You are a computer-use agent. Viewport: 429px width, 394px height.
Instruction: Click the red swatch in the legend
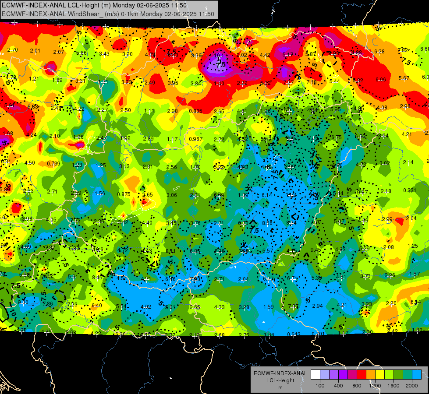point(362,375)
